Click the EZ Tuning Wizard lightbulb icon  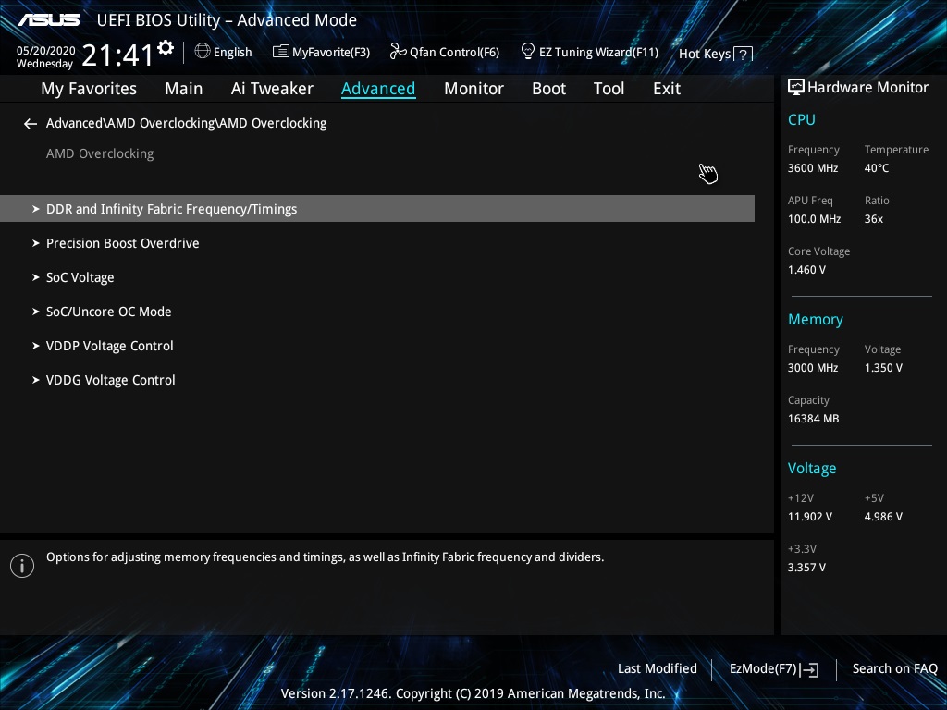(528, 52)
